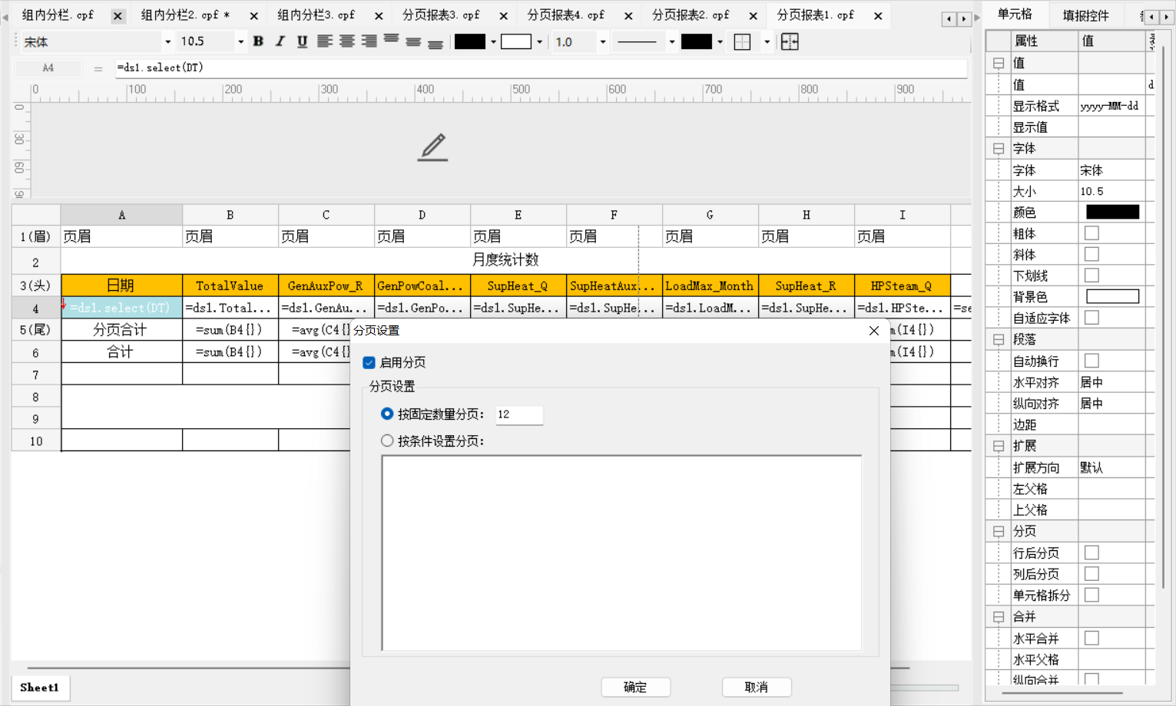Click 背景色 white swatch in properties
The height and width of the screenshot is (706, 1176).
[1112, 297]
